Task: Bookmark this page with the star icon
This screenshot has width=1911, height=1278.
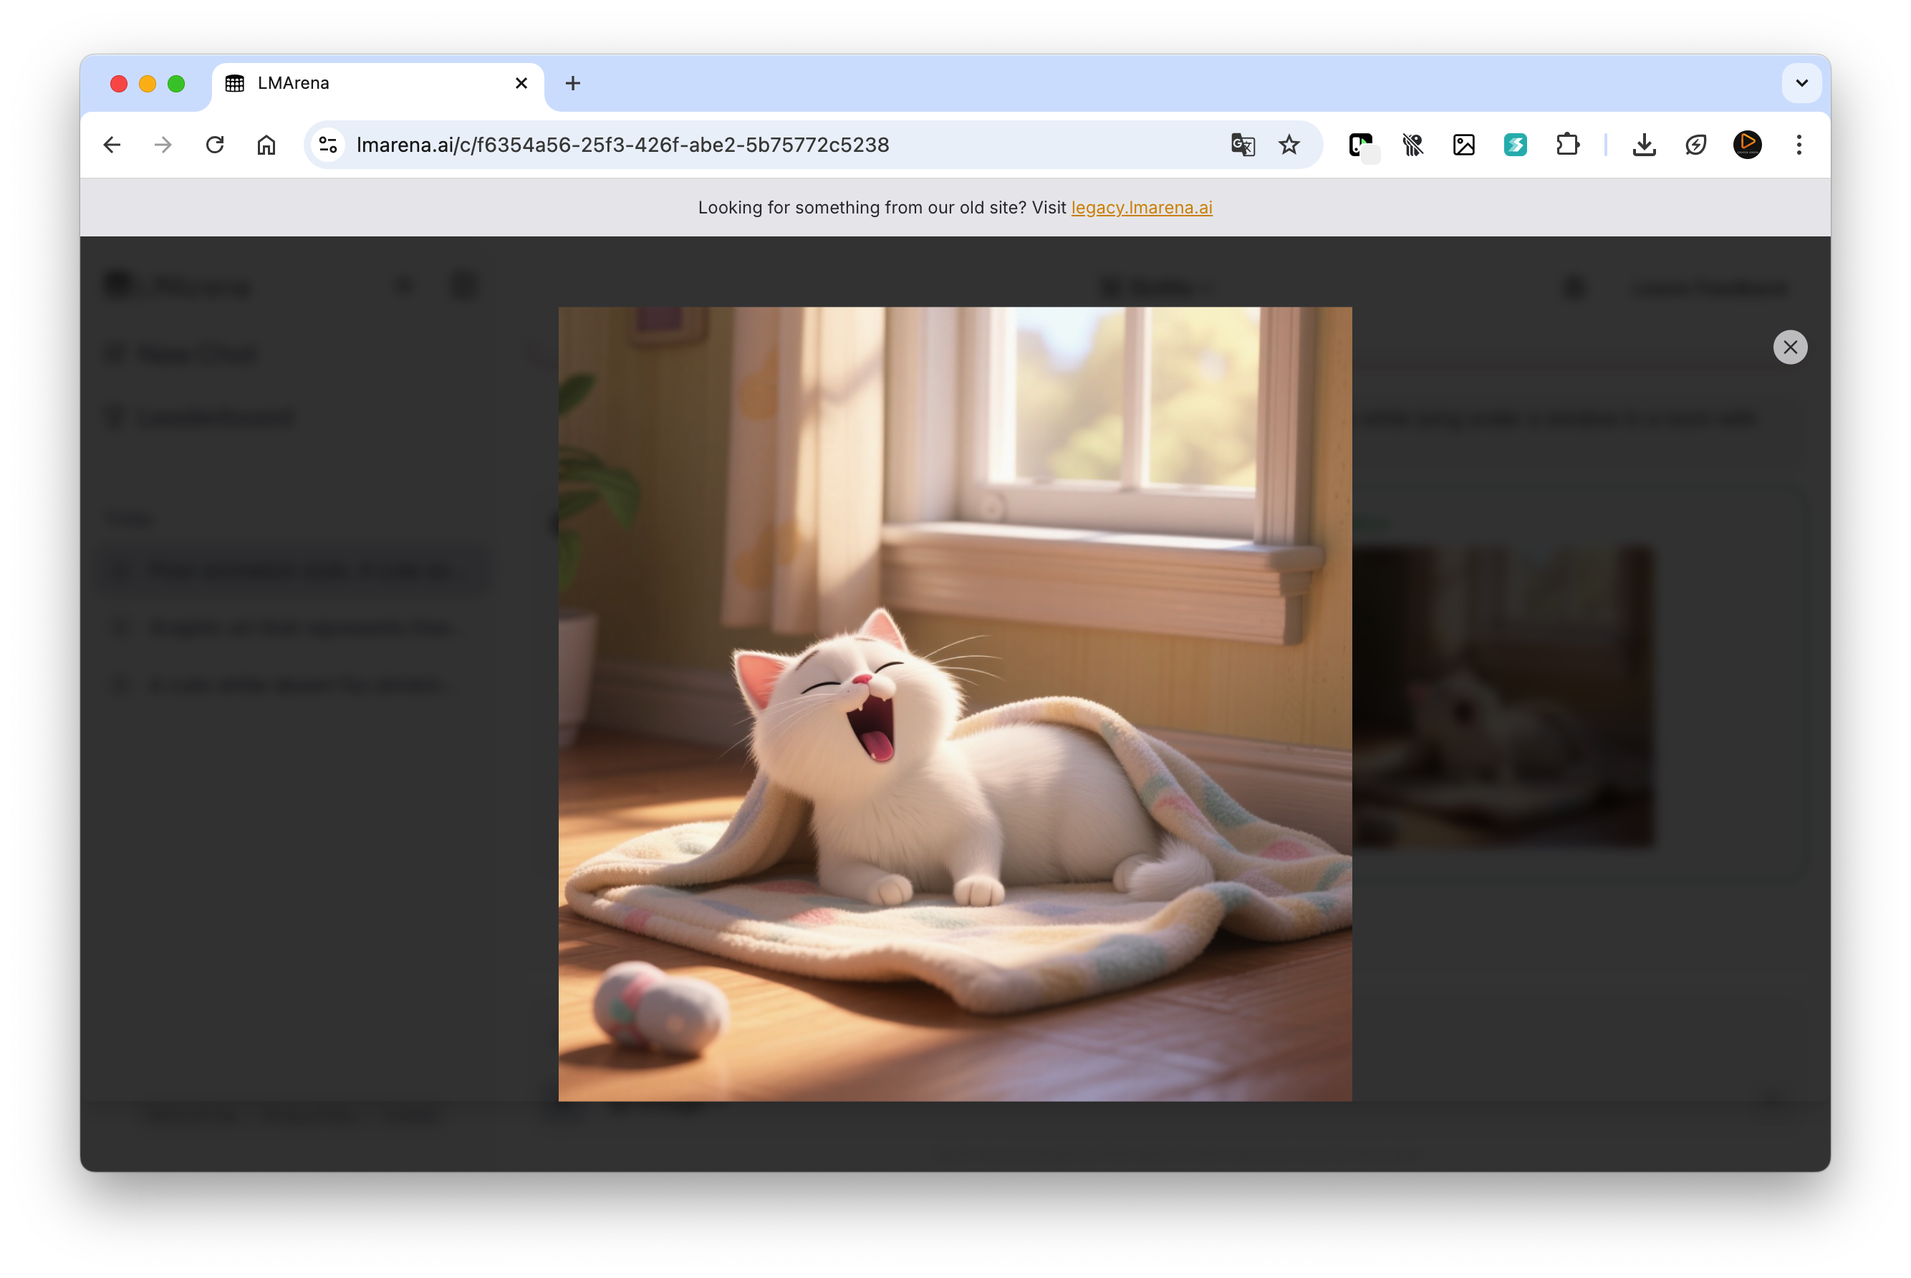Action: (1289, 145)
